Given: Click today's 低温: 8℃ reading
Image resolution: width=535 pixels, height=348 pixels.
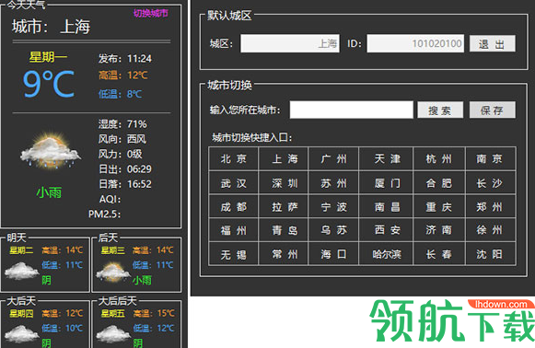Looking at the screenshot, I should pos(120,94).
